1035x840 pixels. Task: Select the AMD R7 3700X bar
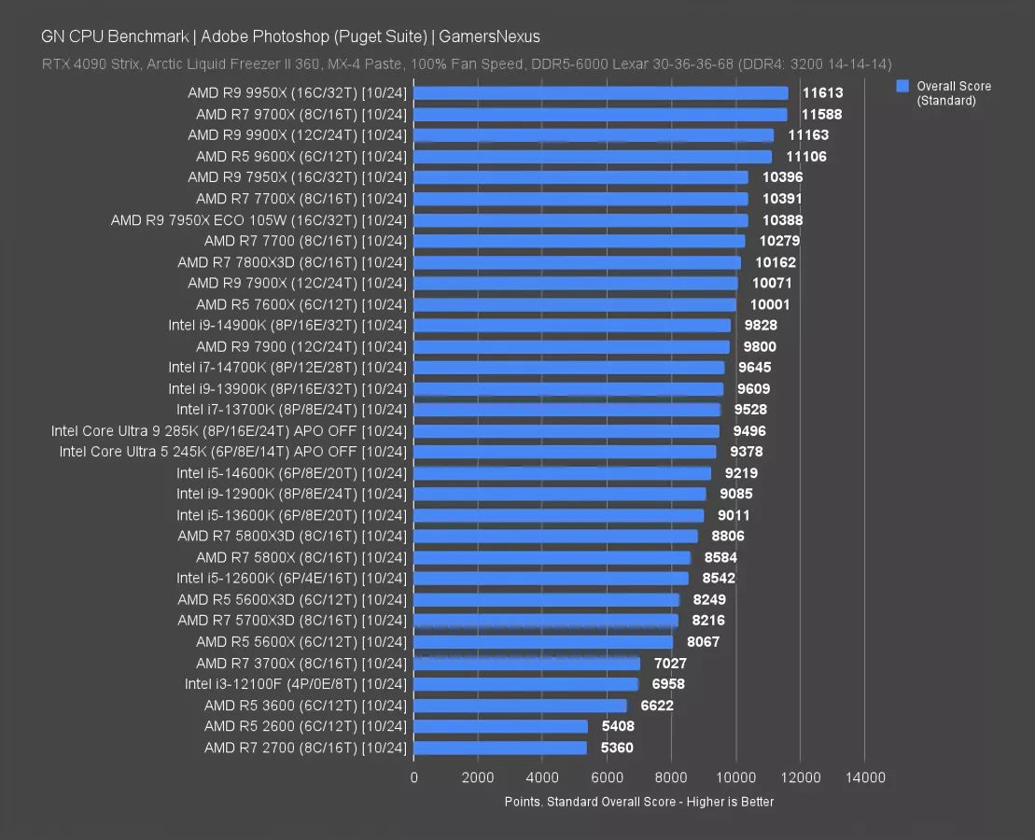(526, 664)
